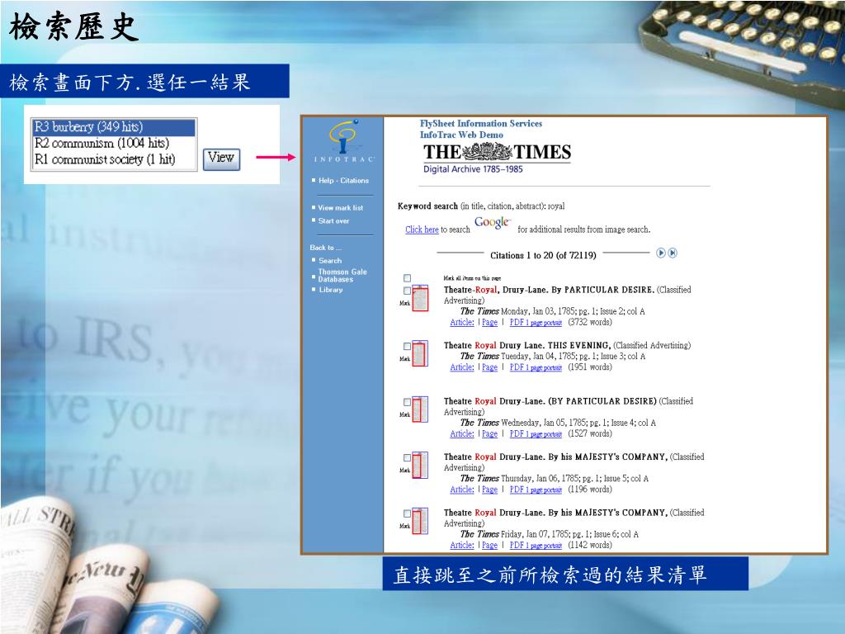This screenshot has width=845, height=634.
Task: Click The Times Digital Archive logo
Action: pyautogui.click(x=496, y=158)
